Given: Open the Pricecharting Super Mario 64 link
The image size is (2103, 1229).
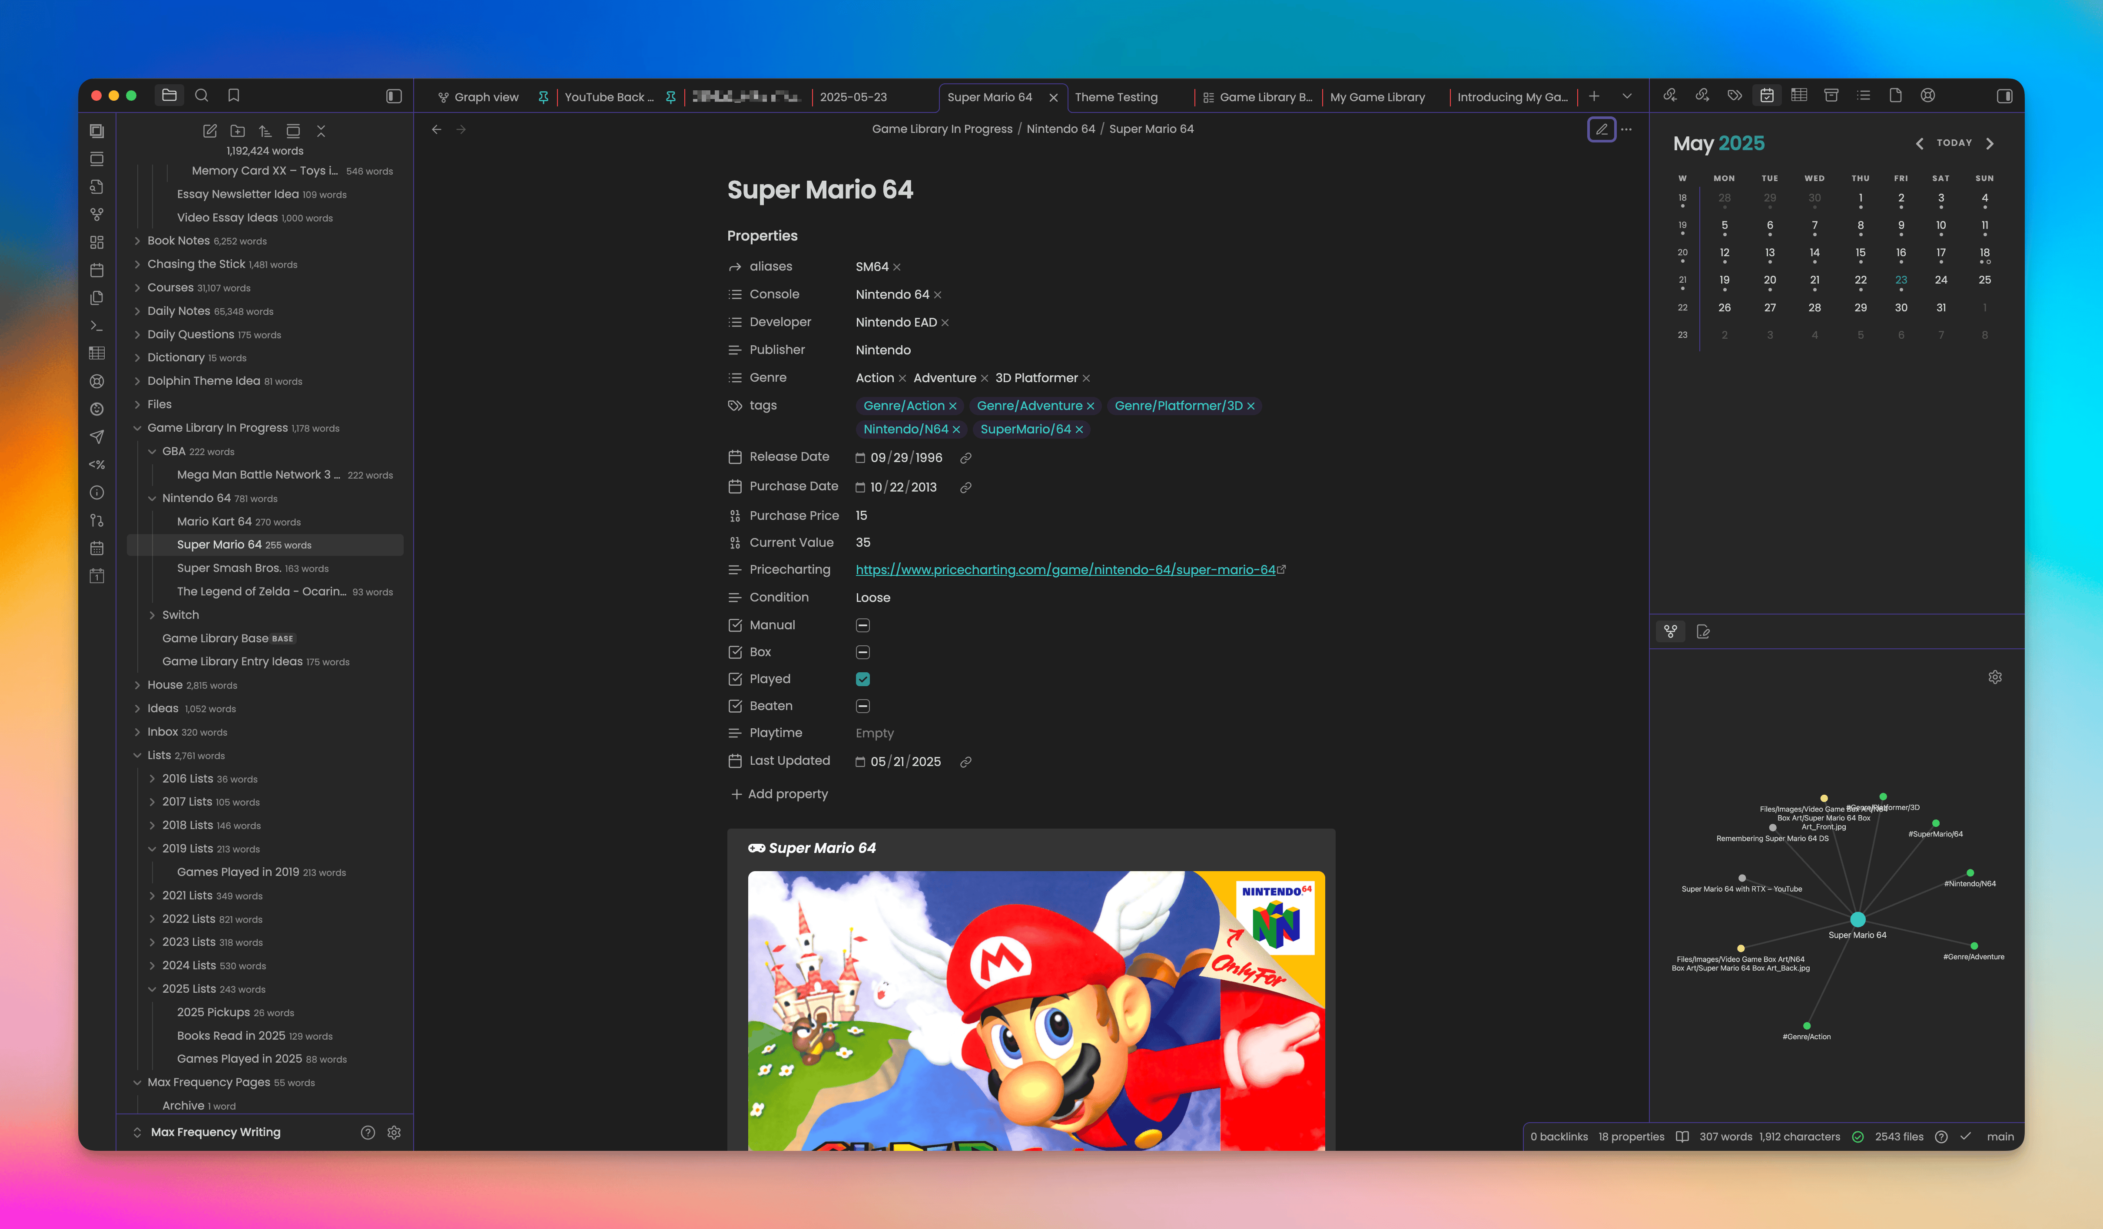Looking at the screenshot, I should click(x=1065, y=570).
